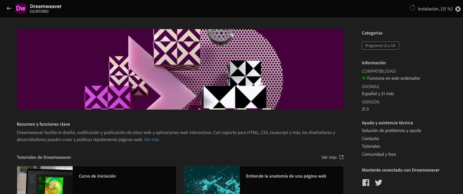This screenshot has width=463, height=194.
Task: Click the ESCRITORIO label under Dreamweaver
Action: tap(39, 12)
